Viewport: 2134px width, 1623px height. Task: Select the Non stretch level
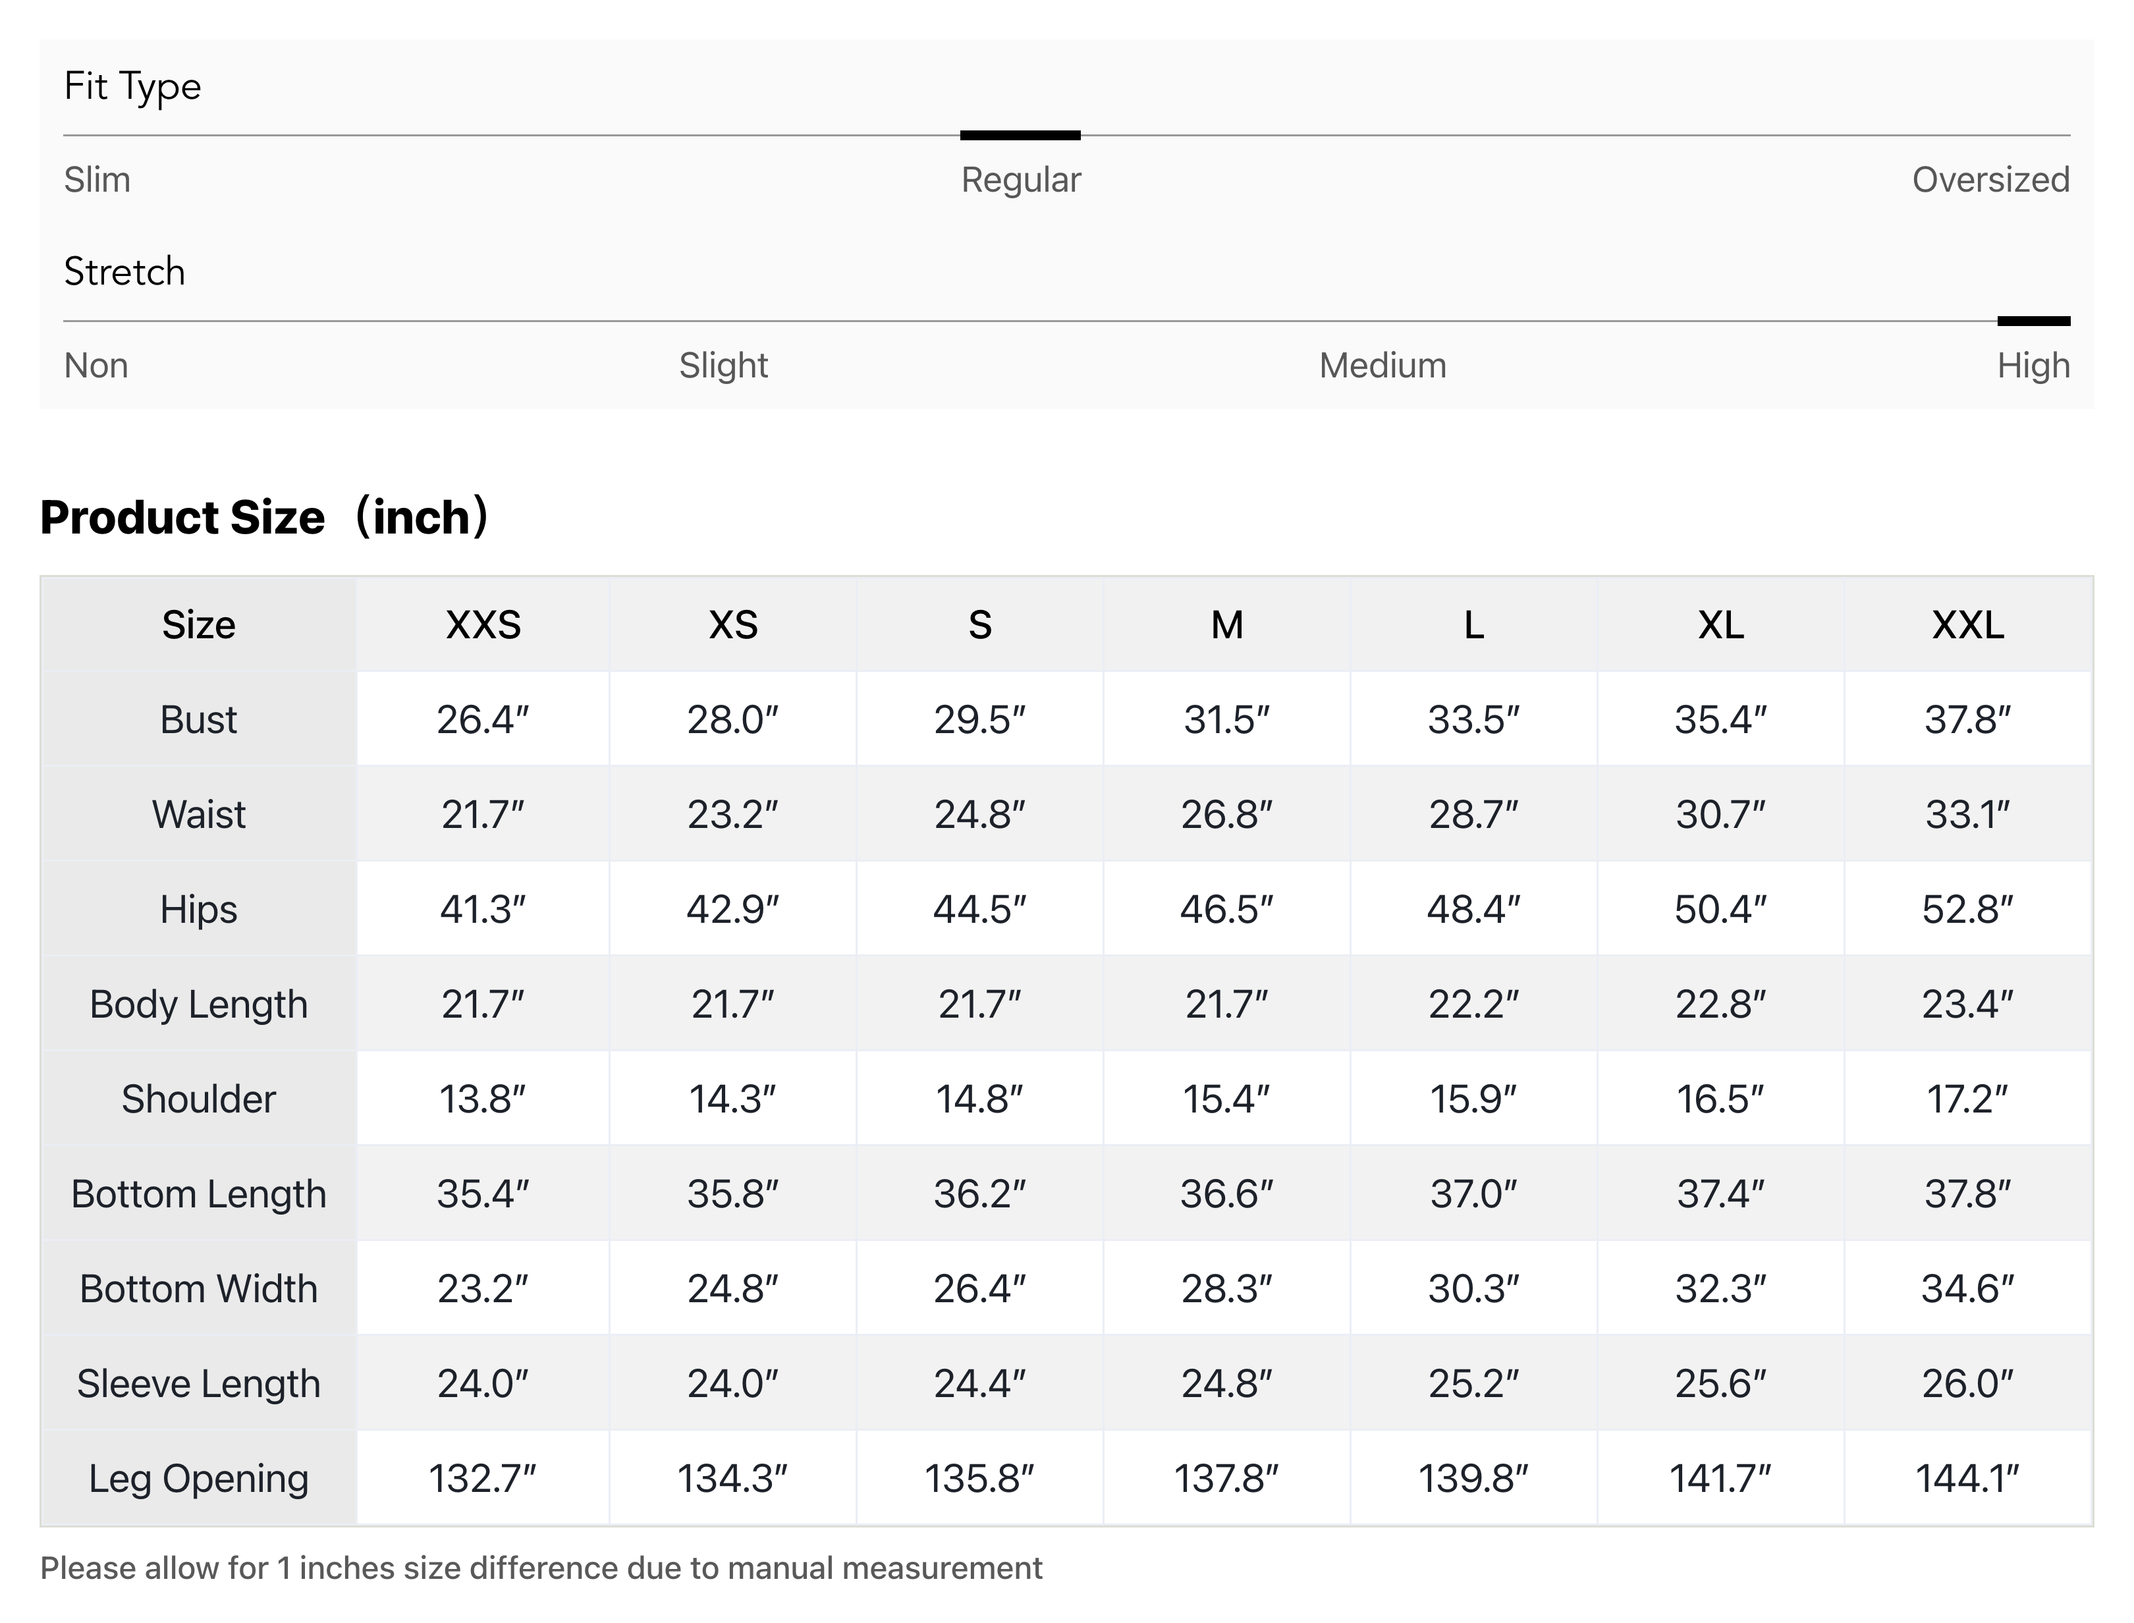[x=96, y=365]
